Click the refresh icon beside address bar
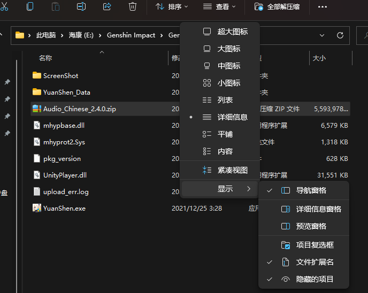 (x=340, y=35)
